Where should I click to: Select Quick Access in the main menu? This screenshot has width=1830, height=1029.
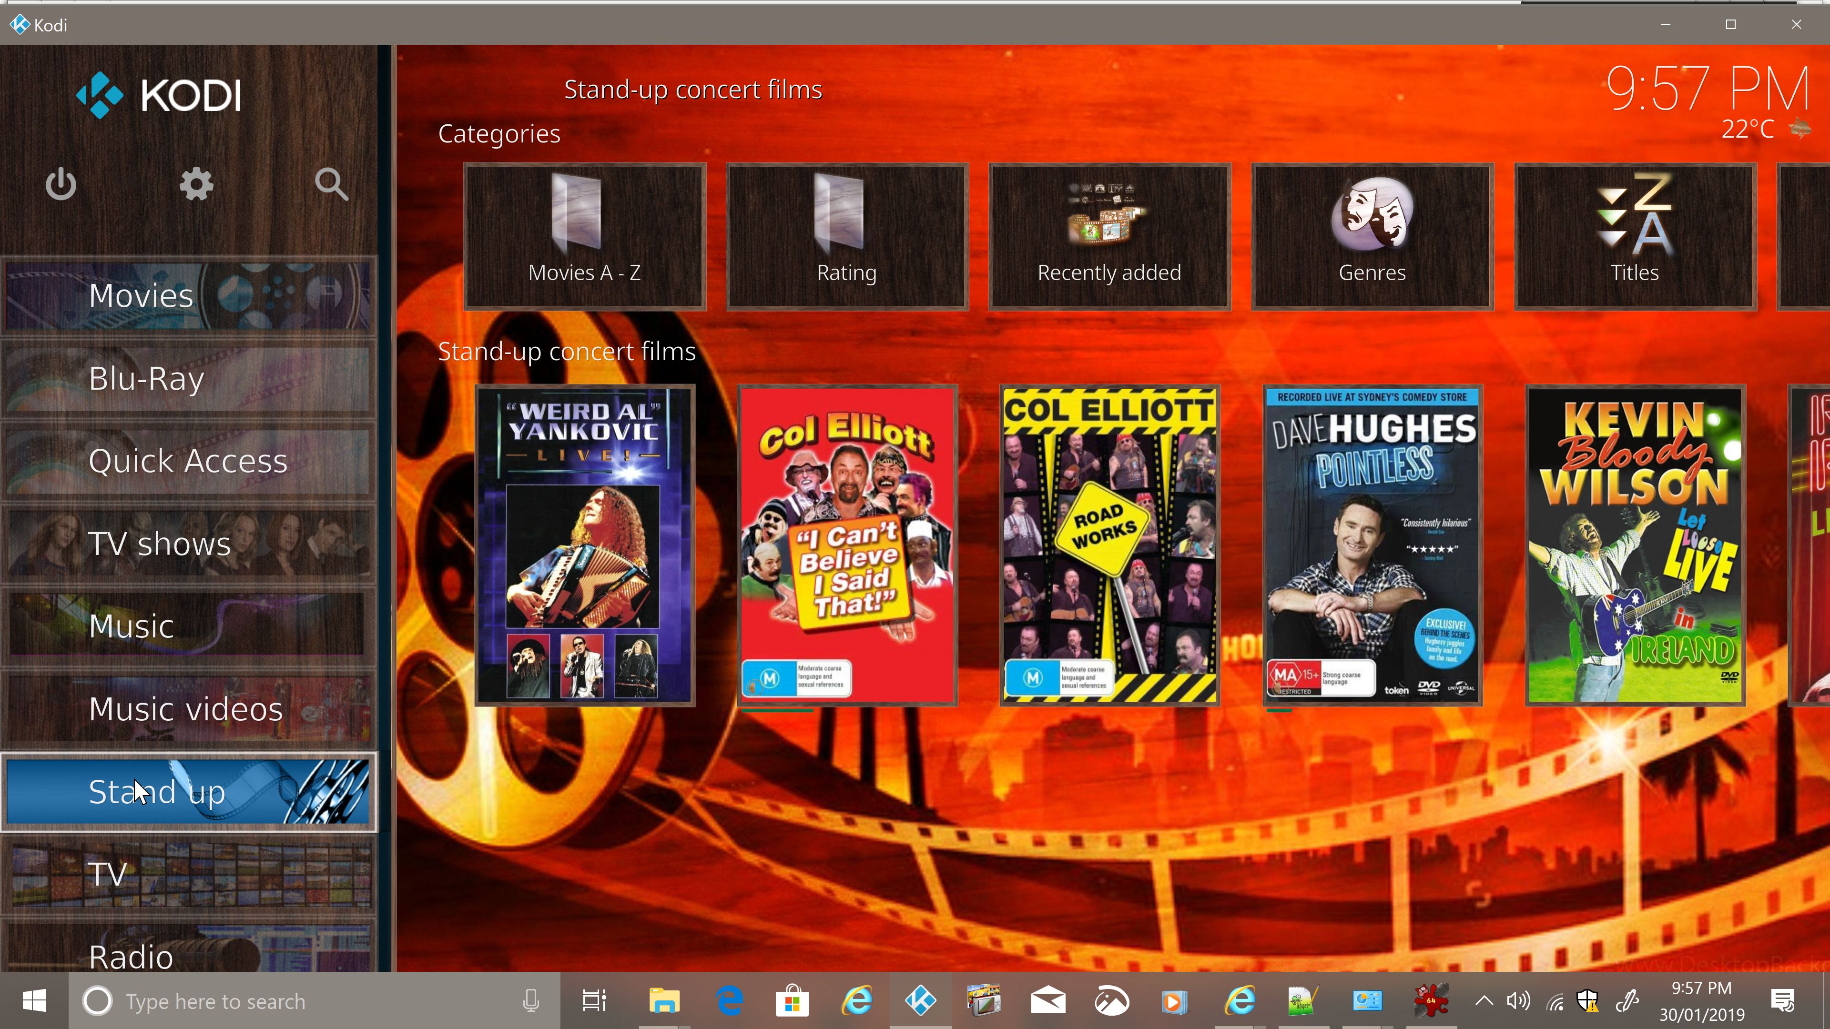(188, 461)
